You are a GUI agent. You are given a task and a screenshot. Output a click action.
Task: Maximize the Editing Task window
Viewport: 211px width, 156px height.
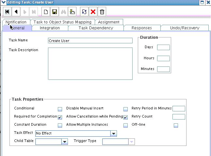pyautogui.click(x=202, y=2)
